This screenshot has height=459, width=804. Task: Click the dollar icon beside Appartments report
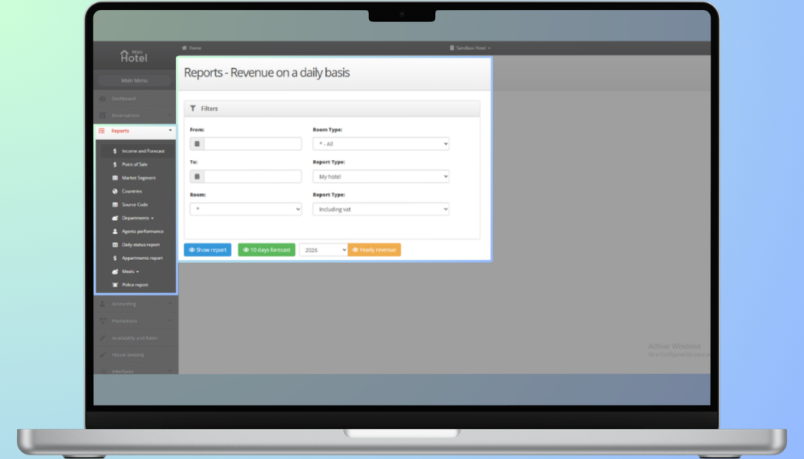(x=115, y=259)
